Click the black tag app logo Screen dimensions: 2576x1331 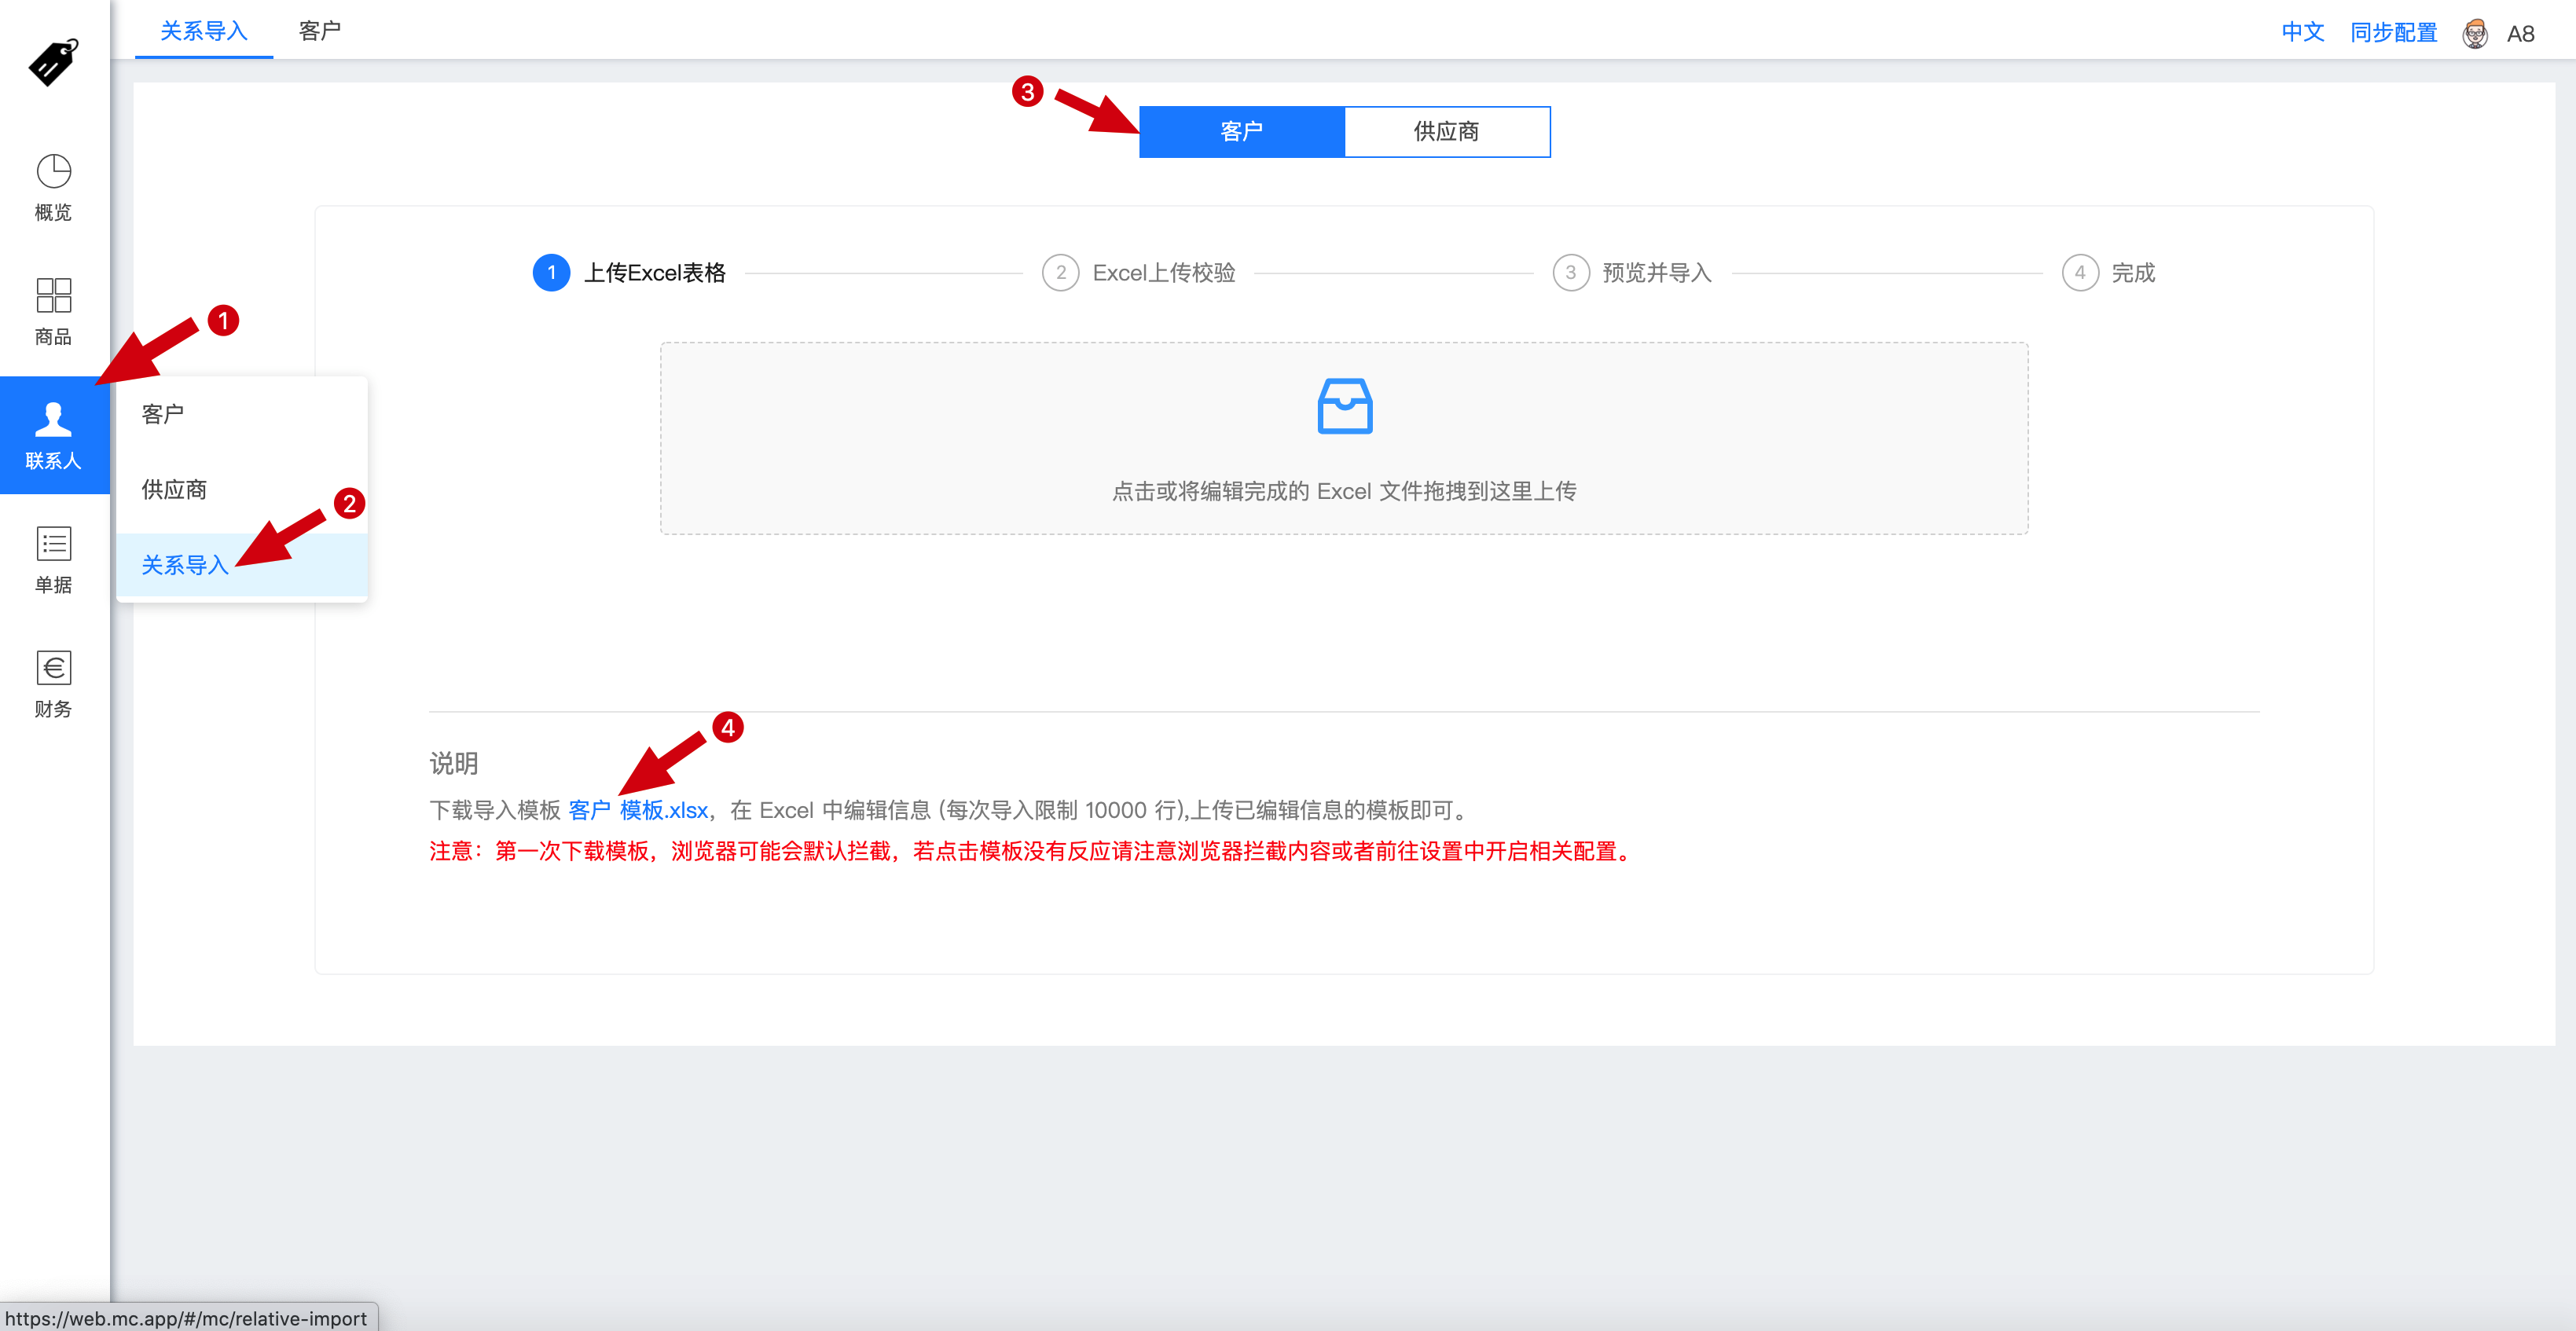click(x=50, y=63)
